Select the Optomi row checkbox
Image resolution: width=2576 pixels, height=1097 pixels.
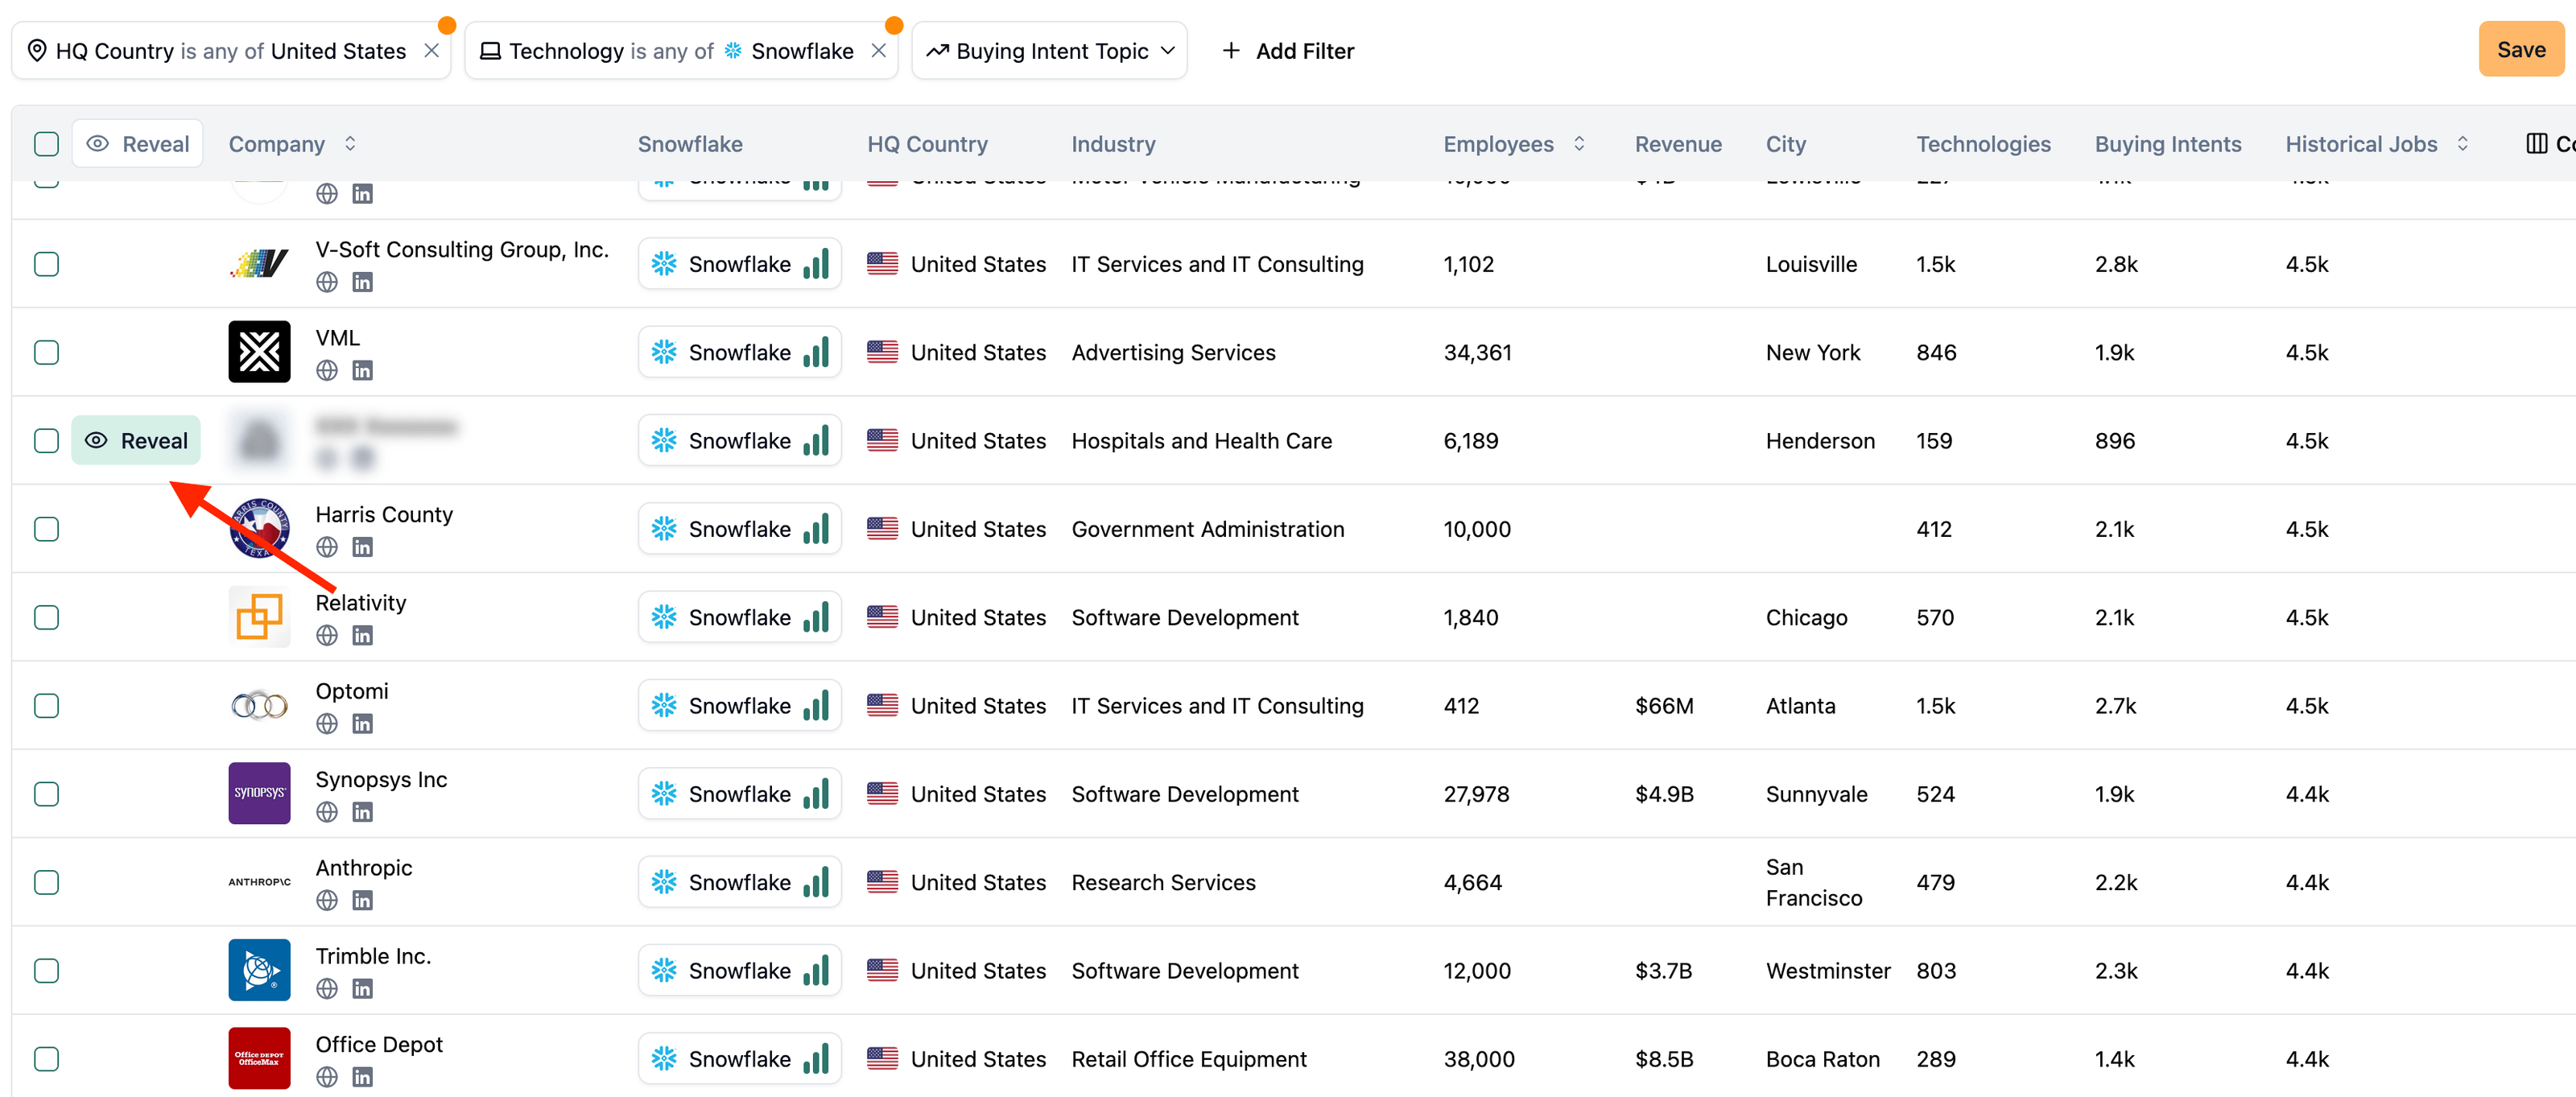coord(46,706)
